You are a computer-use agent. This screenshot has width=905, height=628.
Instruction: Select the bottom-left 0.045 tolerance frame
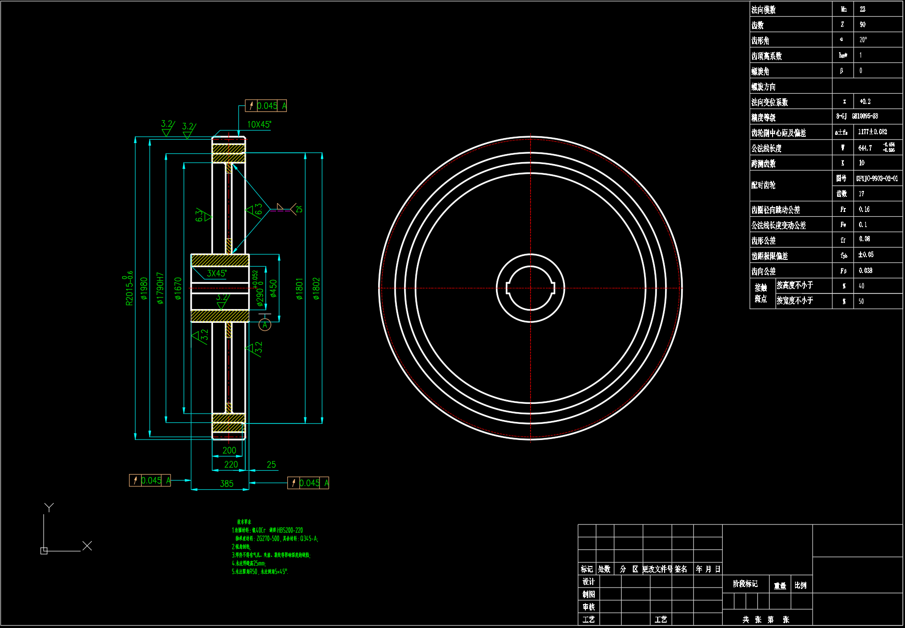[150, 481]
